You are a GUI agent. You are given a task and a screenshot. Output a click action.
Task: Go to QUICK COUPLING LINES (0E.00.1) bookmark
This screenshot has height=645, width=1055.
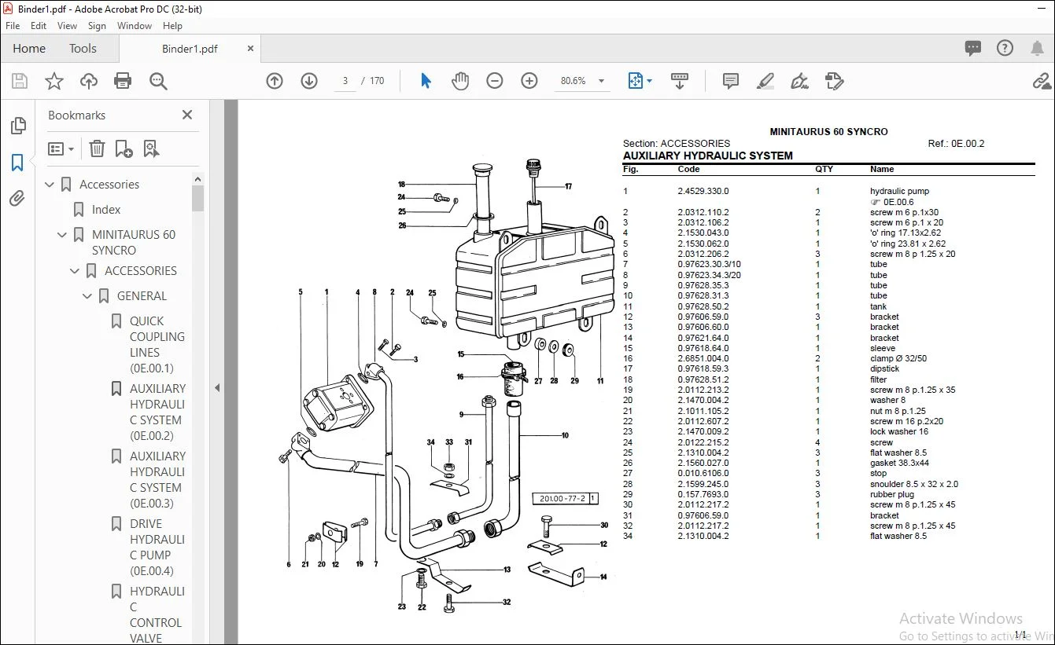157,344
